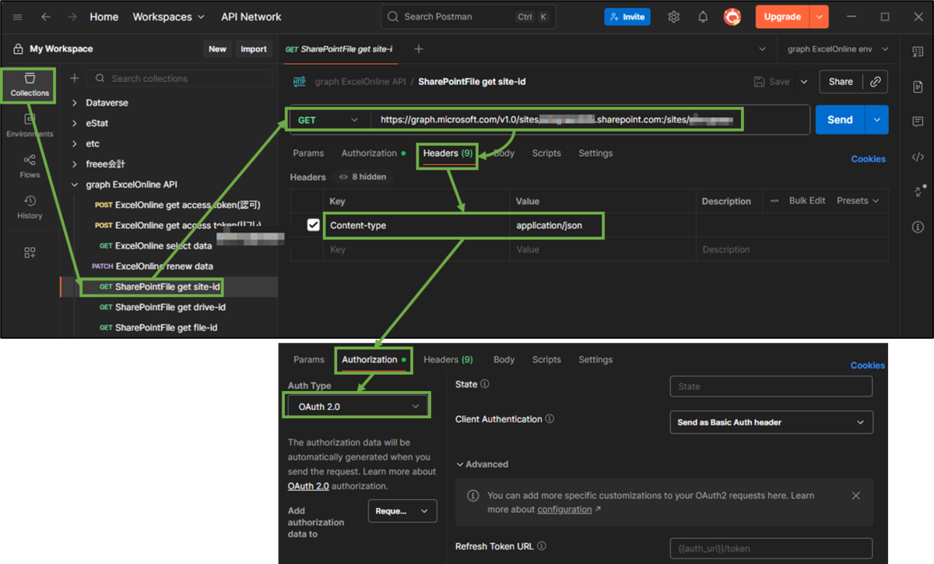Open History in the sidebar
The height and width of the screenshot is (564, 934).
click(30, 207)
